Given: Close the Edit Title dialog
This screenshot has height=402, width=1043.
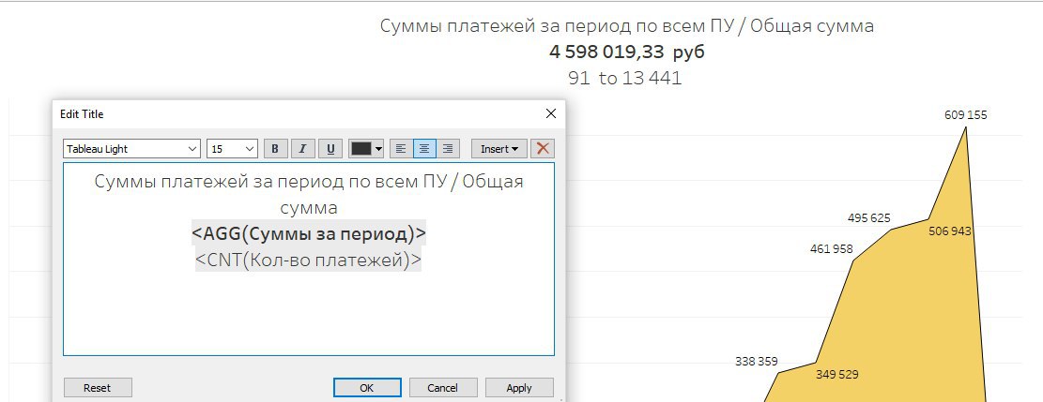Looking at the screenshot, I should pos(551,113).
